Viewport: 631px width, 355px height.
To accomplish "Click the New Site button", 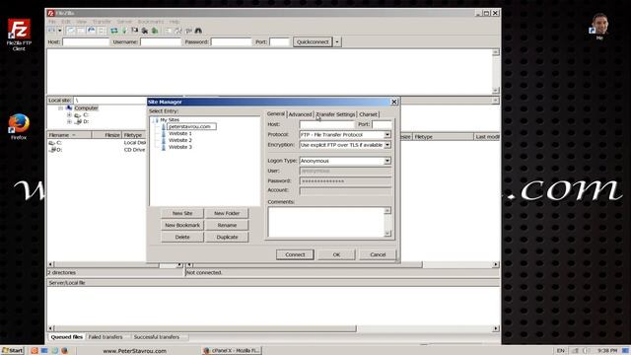I will [x=182, y=213].
